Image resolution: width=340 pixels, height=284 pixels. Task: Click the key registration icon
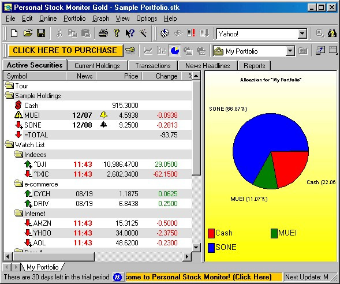pos(130,51)
